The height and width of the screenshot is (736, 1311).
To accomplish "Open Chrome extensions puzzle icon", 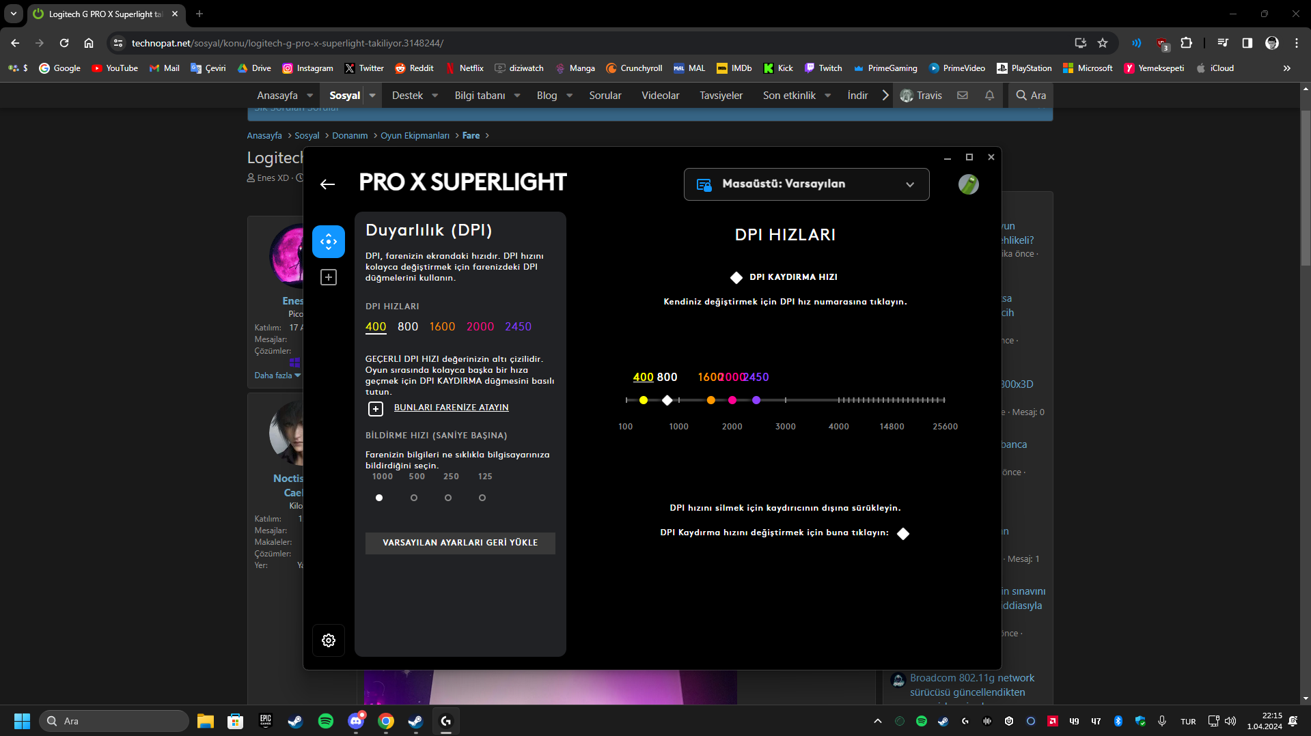I will (x=1186, y=43).
